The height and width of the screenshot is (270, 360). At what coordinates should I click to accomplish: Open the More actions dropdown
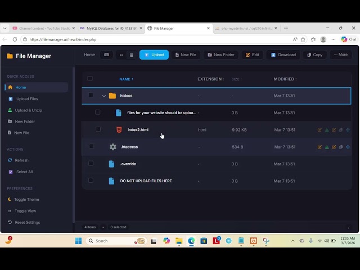pyautogui.click(x=341, y=55)
